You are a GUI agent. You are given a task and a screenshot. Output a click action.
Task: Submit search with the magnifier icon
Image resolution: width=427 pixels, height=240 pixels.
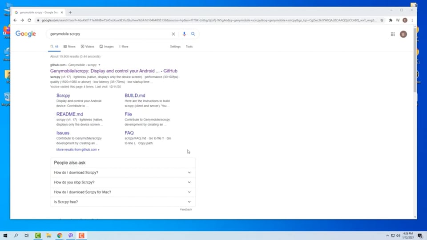click(x=193, y=34)
